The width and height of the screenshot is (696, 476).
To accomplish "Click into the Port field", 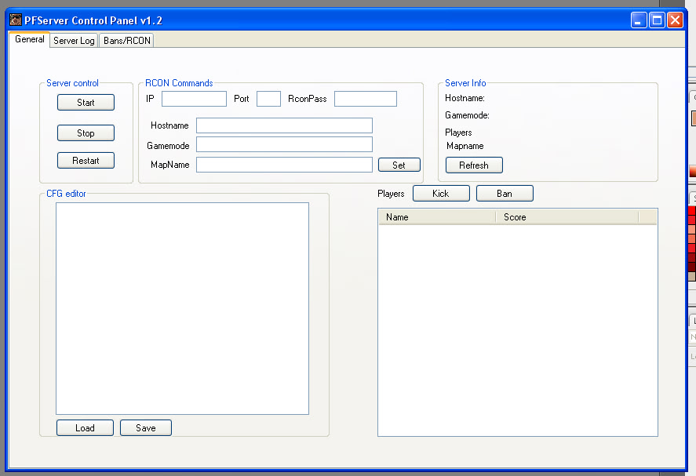I will coord(268,99).
